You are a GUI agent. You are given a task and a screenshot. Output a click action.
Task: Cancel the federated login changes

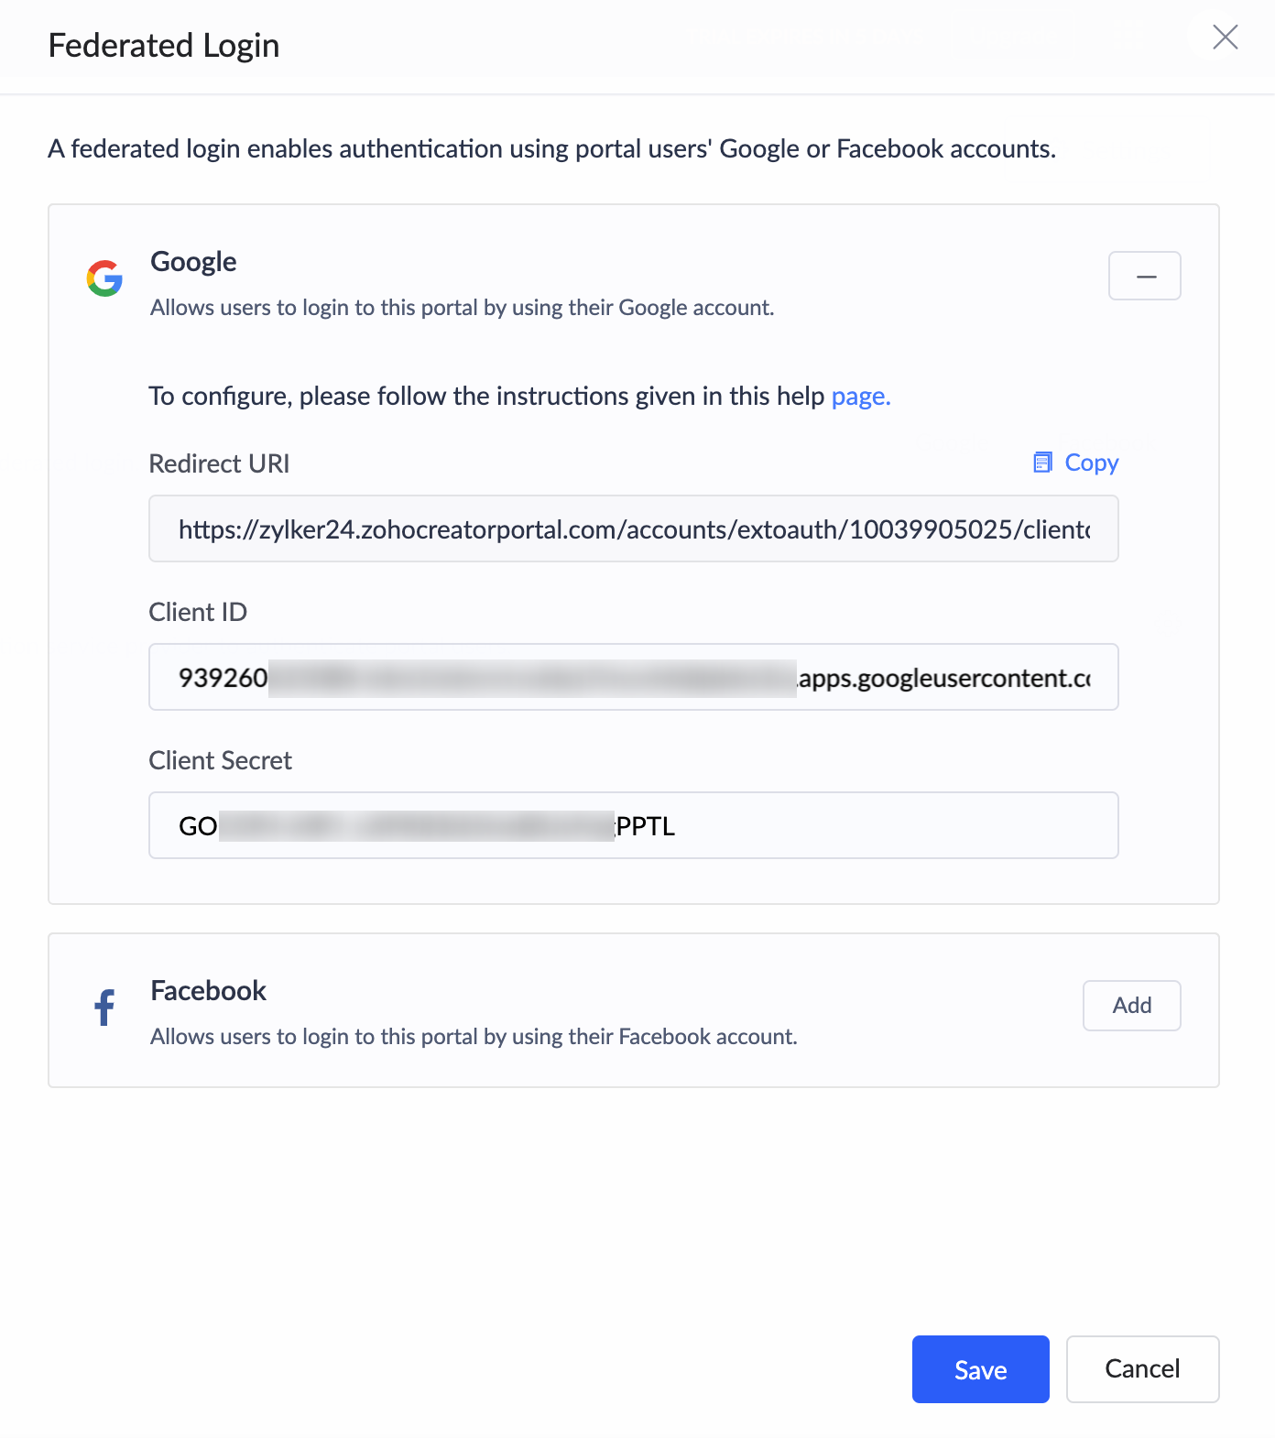1141,1369
